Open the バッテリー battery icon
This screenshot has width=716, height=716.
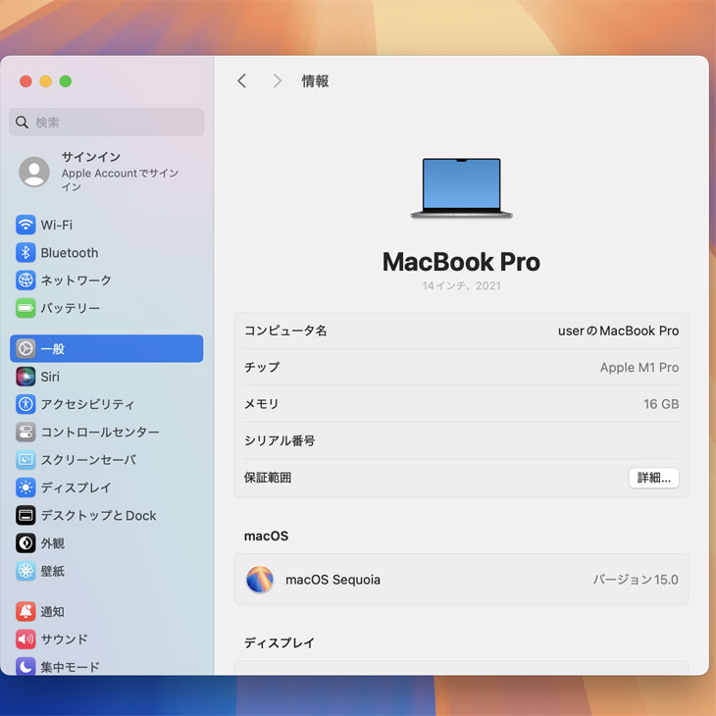pyautogui.click(x=26, y=308)
